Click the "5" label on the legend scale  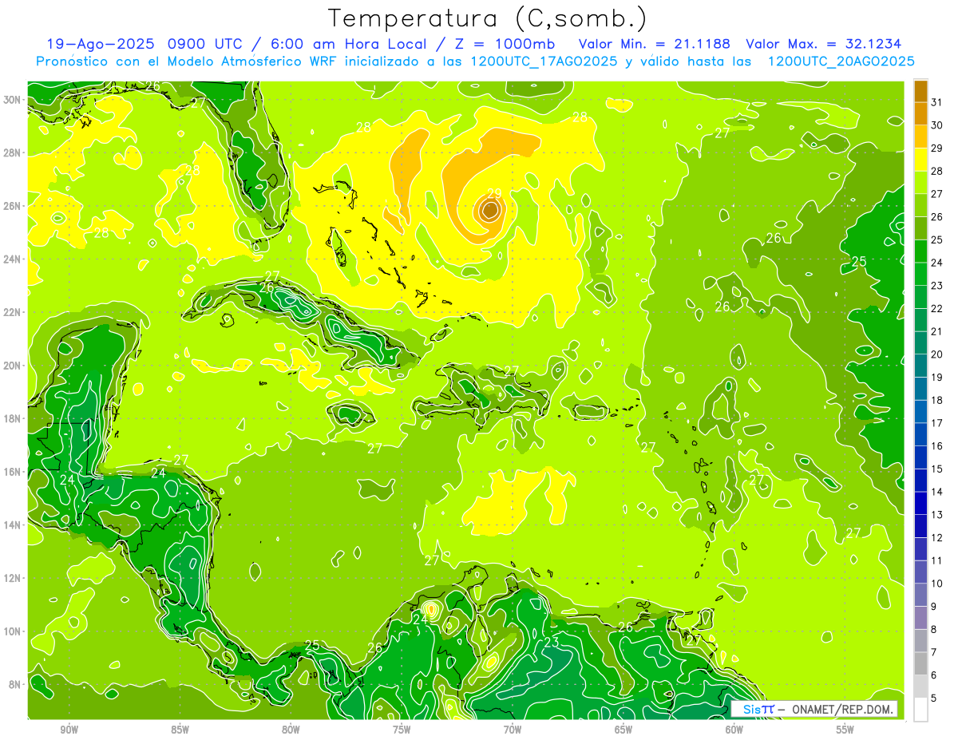click(x=934, y=698)
